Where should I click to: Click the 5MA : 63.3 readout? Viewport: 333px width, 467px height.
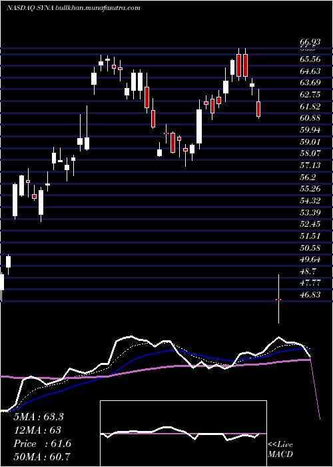39,417
